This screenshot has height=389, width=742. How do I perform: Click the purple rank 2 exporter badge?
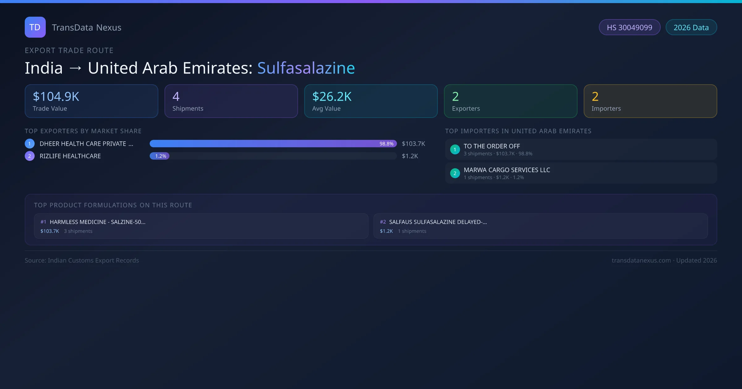[x=30, y=156]
